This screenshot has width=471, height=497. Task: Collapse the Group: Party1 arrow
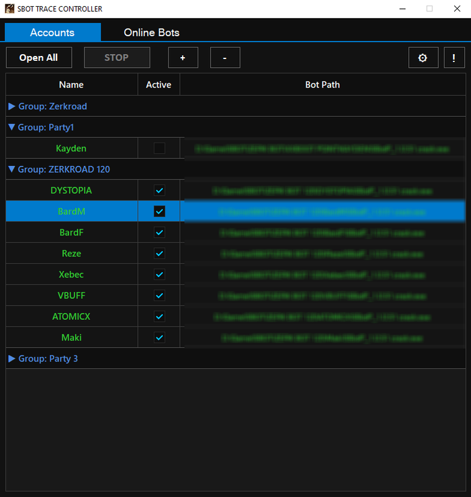pos(12,127)
